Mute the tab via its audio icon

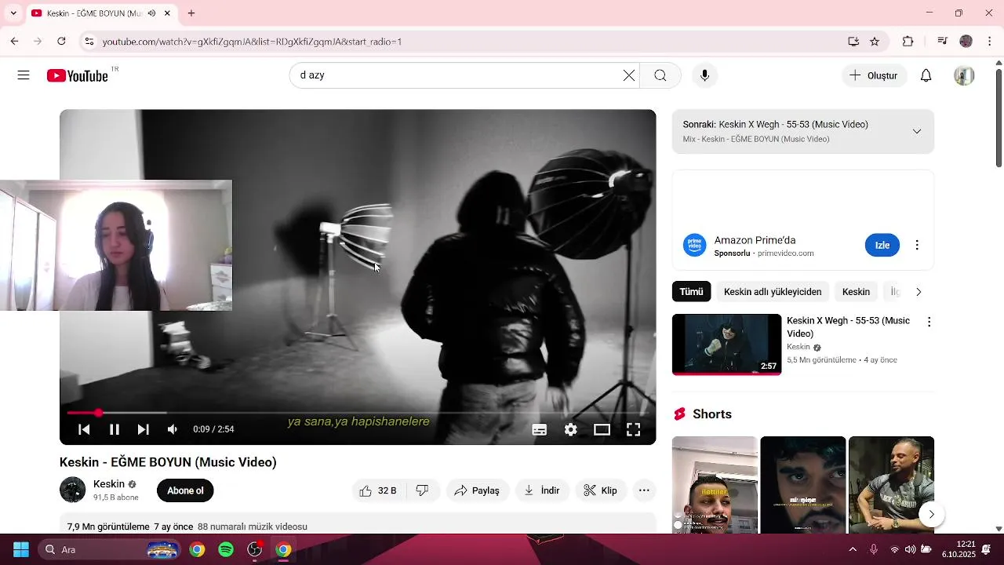coord(151,13)
